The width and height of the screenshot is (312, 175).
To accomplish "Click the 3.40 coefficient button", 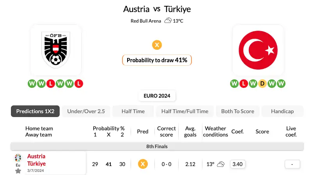I will coord(238,164).
